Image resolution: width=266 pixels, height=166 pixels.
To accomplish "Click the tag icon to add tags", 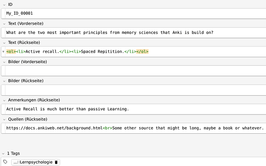I will pyautogui.click(x=5, y=162).
